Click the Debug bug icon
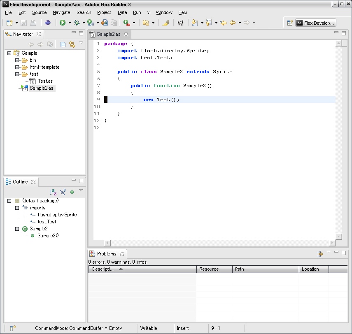Image resolution: width=352 pixels, height=334 pixels. [77, 23]
